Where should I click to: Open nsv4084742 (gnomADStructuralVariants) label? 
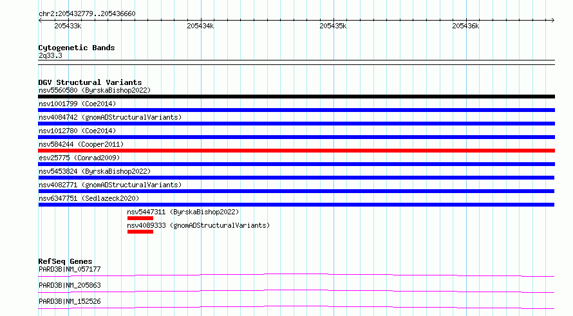tap(110, 117)
